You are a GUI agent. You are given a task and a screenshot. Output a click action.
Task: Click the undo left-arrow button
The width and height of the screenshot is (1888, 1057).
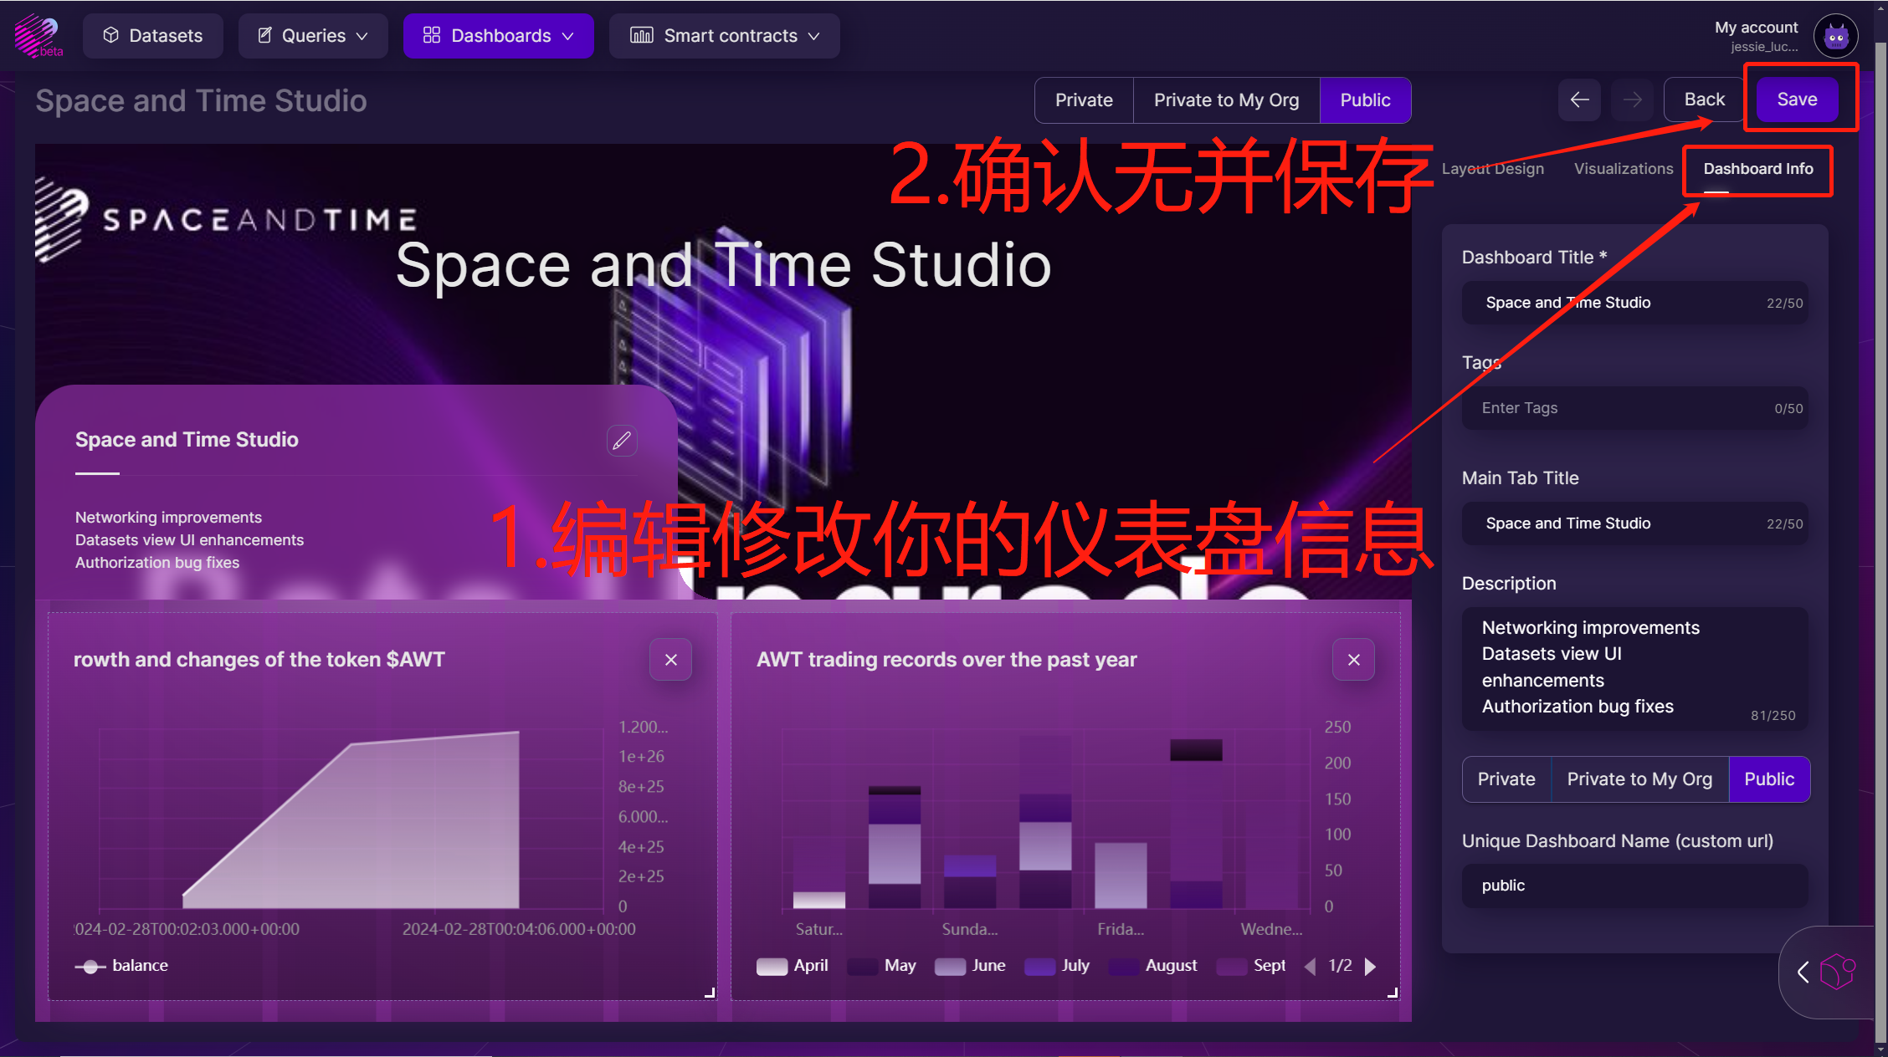point(1579,100)
